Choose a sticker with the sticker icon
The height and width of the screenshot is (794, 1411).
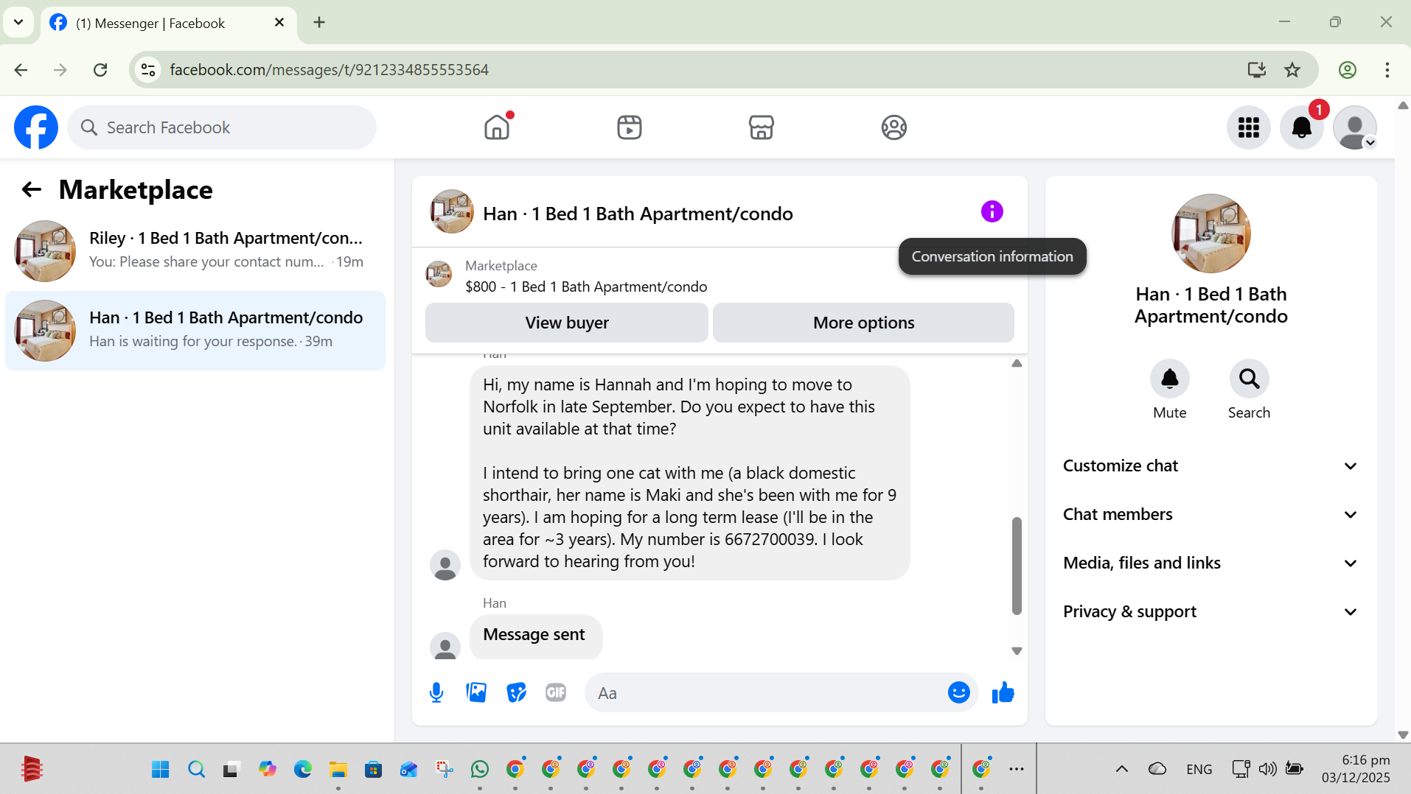pos(516,693)
